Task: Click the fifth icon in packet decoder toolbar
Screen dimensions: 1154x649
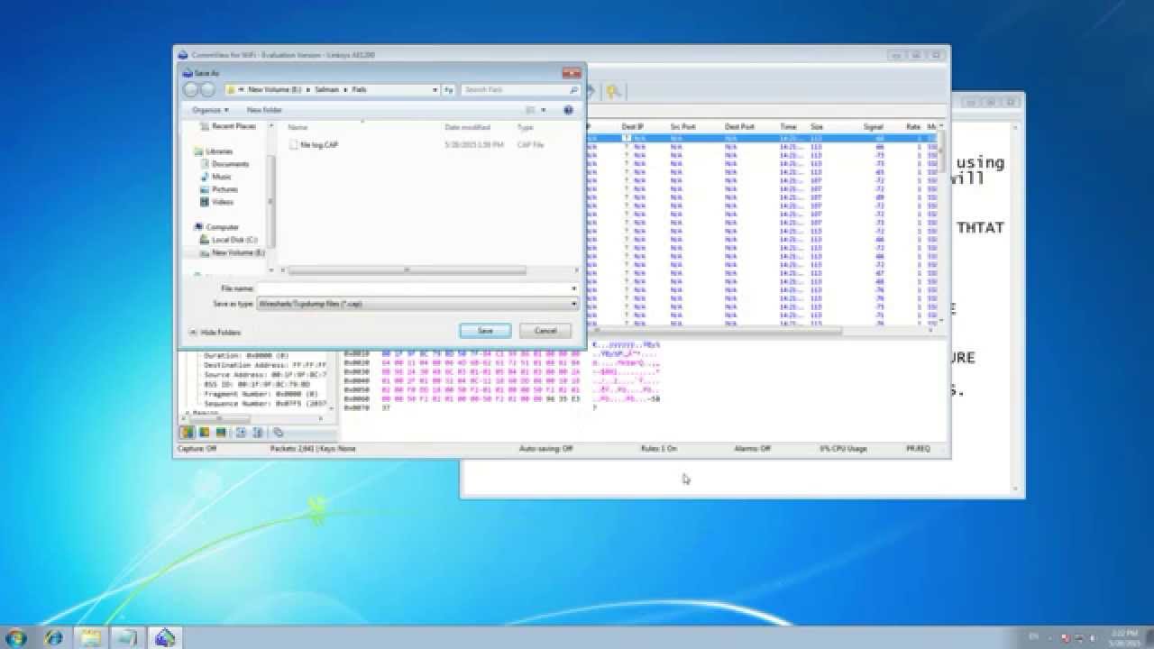Action: (x=256, y=433)
